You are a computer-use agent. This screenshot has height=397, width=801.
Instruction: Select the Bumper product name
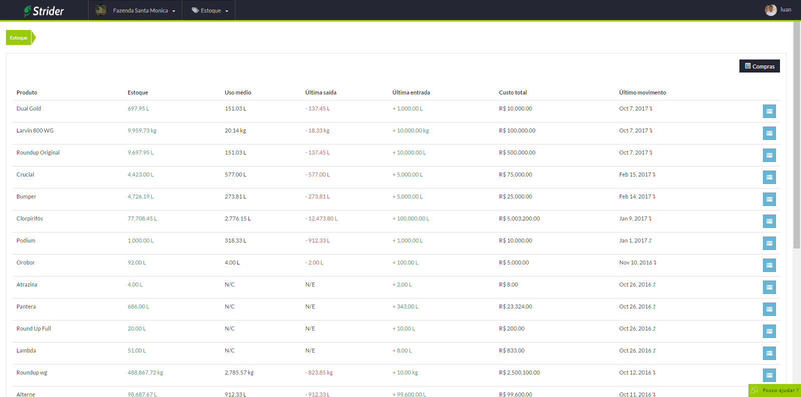tap(26, 196)
